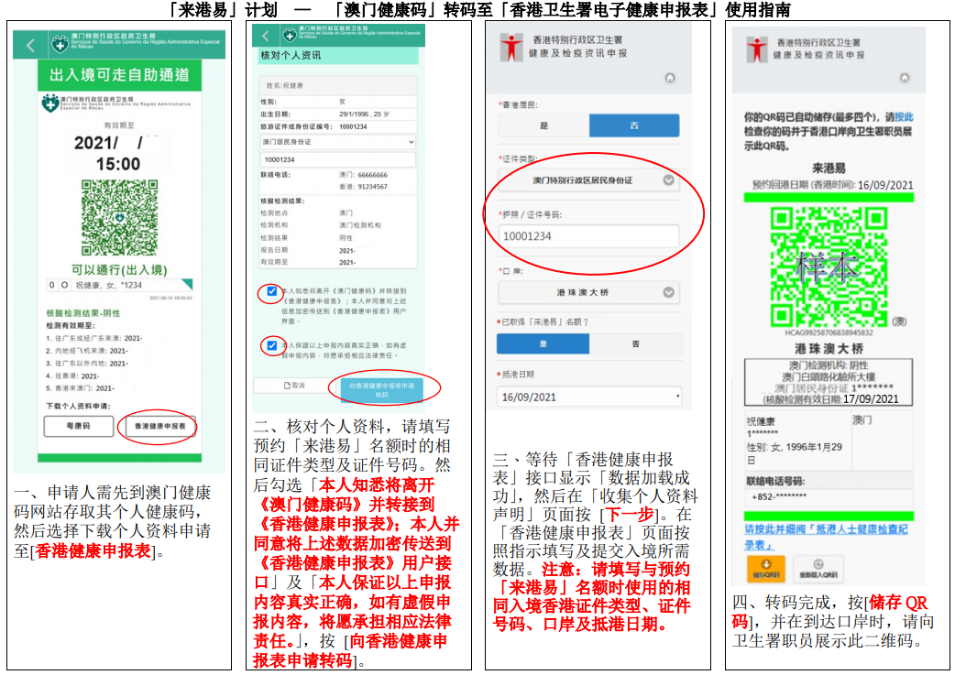Click the 祝健康, 女, *1234 name row

120,285
